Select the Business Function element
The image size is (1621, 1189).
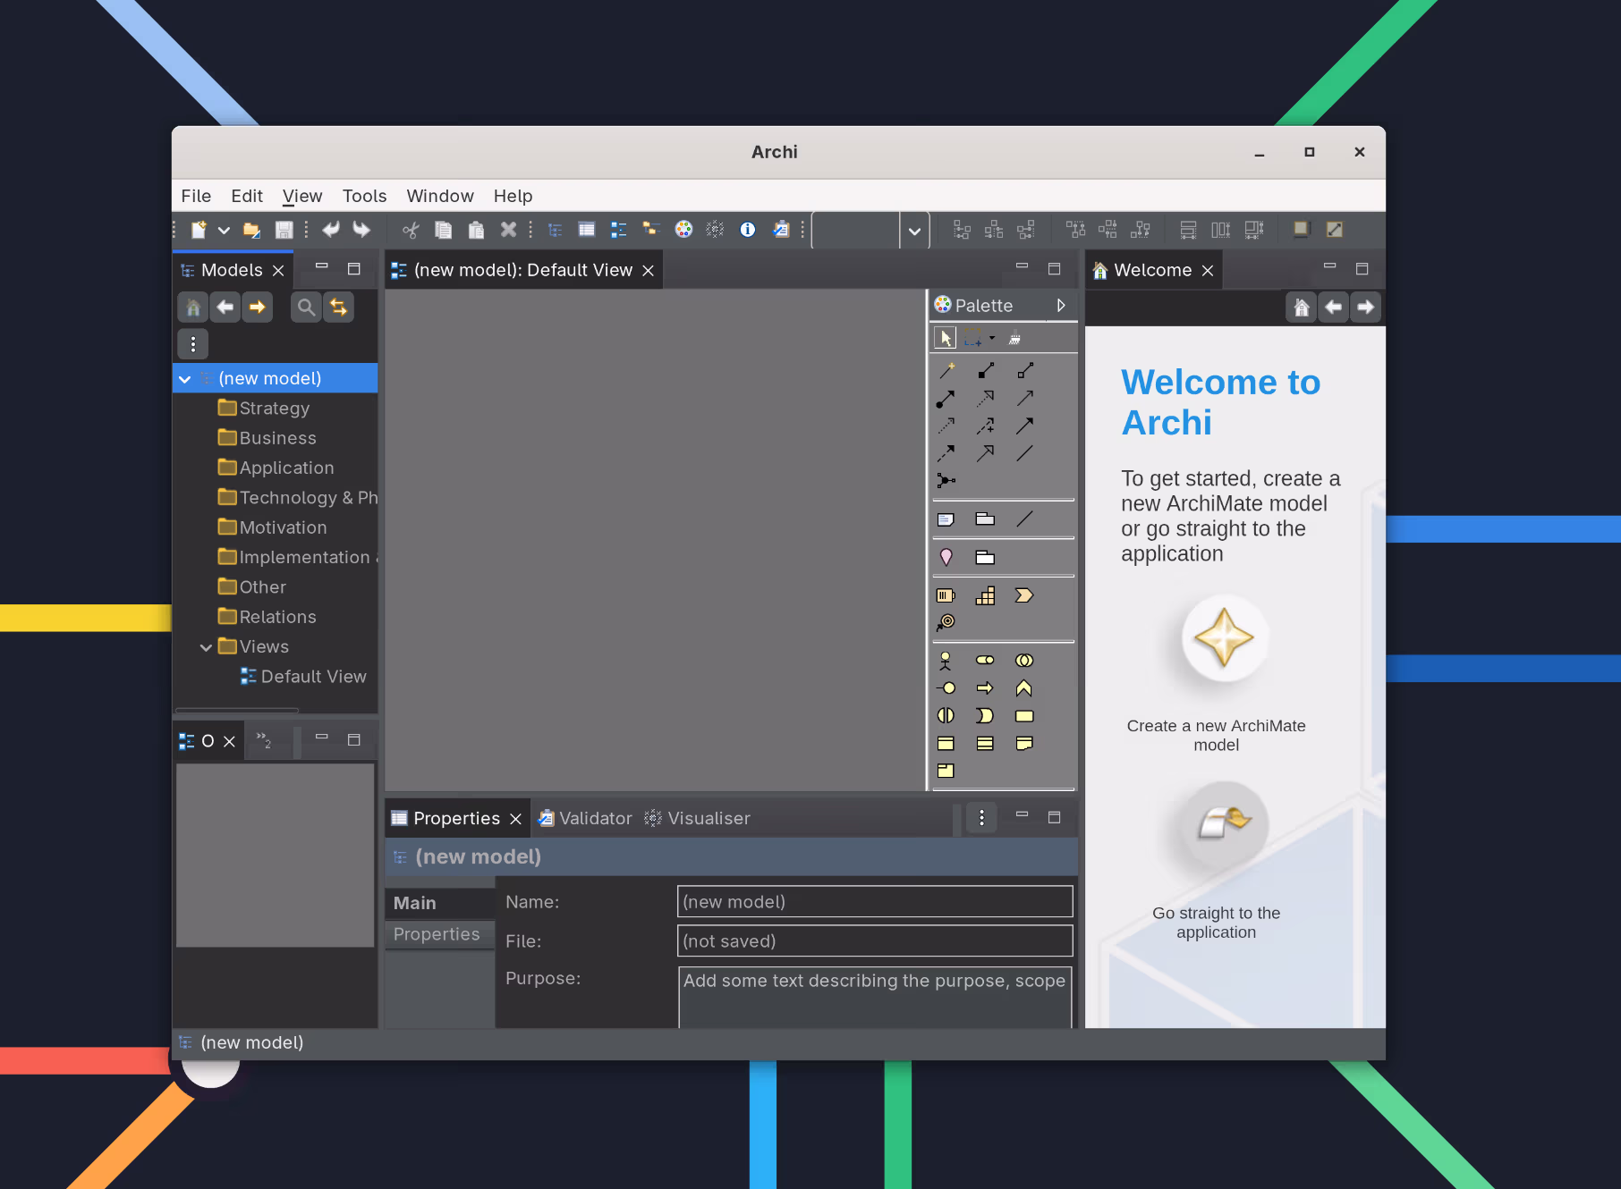click(1024, 688)
